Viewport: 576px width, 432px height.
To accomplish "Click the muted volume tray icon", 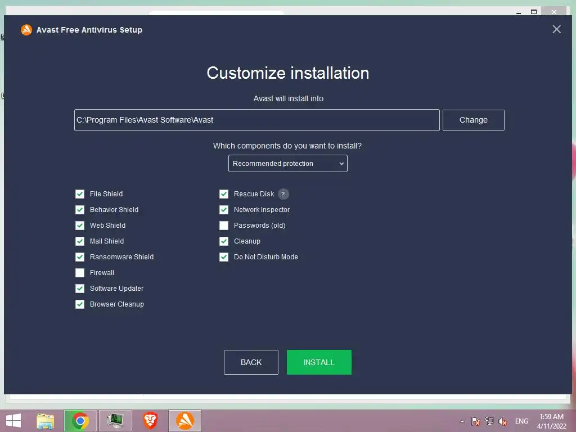I will click(x=503, y=421).
